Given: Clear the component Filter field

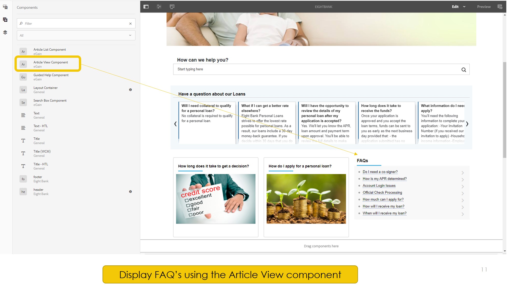Looking at the screenshot, I should tap(131, 24).
